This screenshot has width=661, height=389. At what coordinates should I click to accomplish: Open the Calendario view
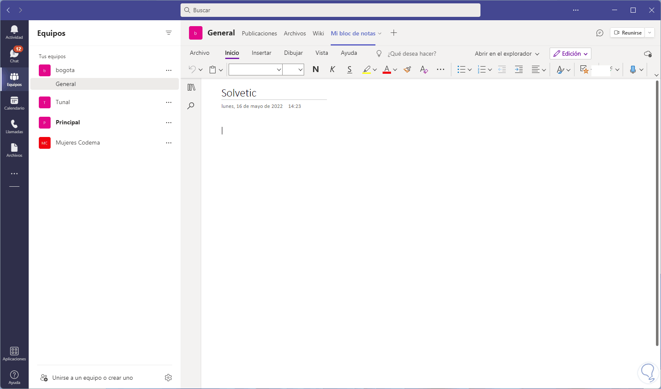click(14, 103)
